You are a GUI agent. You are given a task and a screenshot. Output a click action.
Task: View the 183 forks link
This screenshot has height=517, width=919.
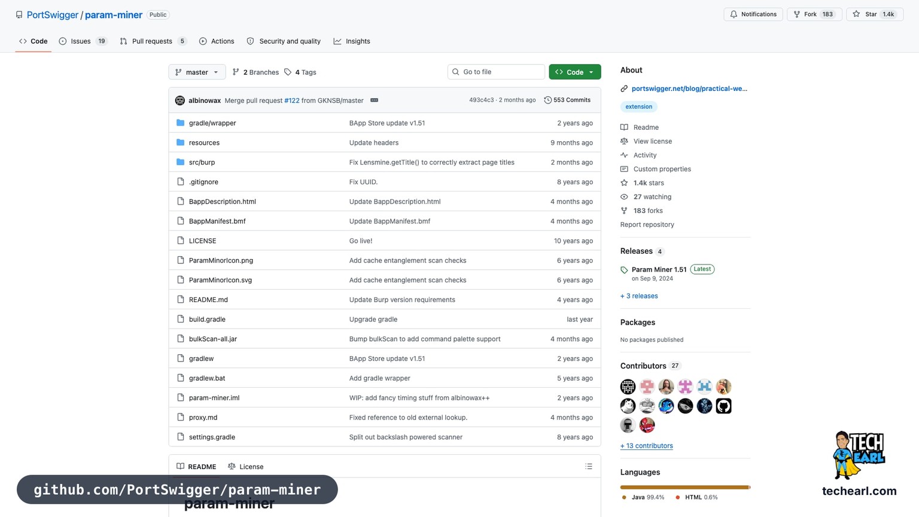pos(648,211)
